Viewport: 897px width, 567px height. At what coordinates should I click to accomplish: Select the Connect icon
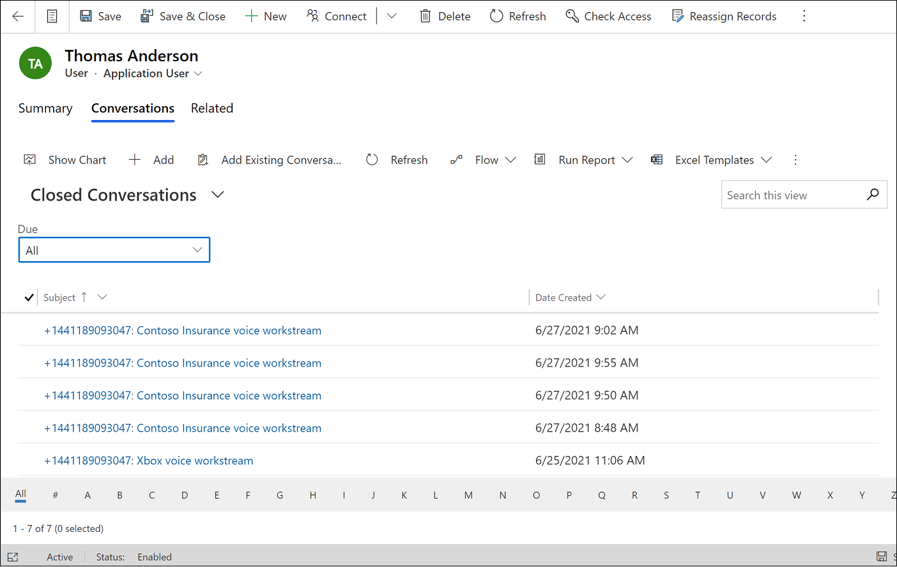coord(314,15)
